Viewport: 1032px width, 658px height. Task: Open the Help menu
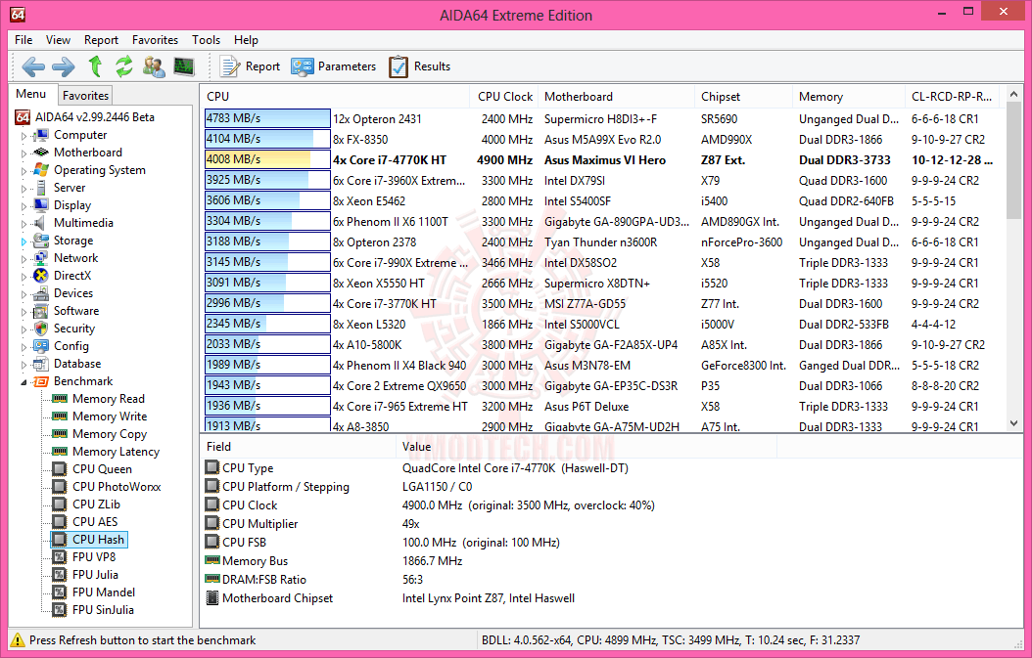(x=246, y=39)
